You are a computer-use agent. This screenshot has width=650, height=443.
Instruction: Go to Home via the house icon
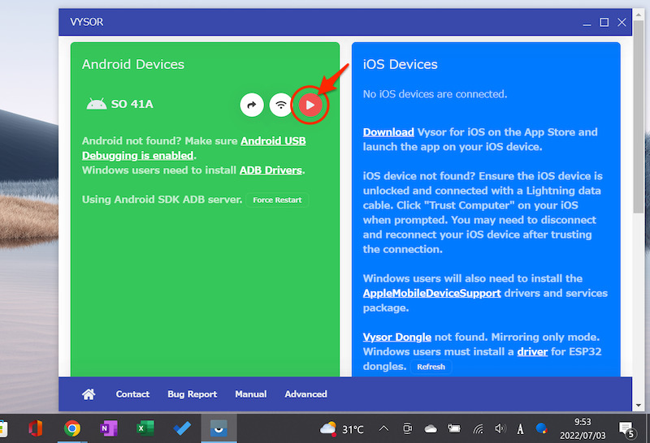coord(89,394)
